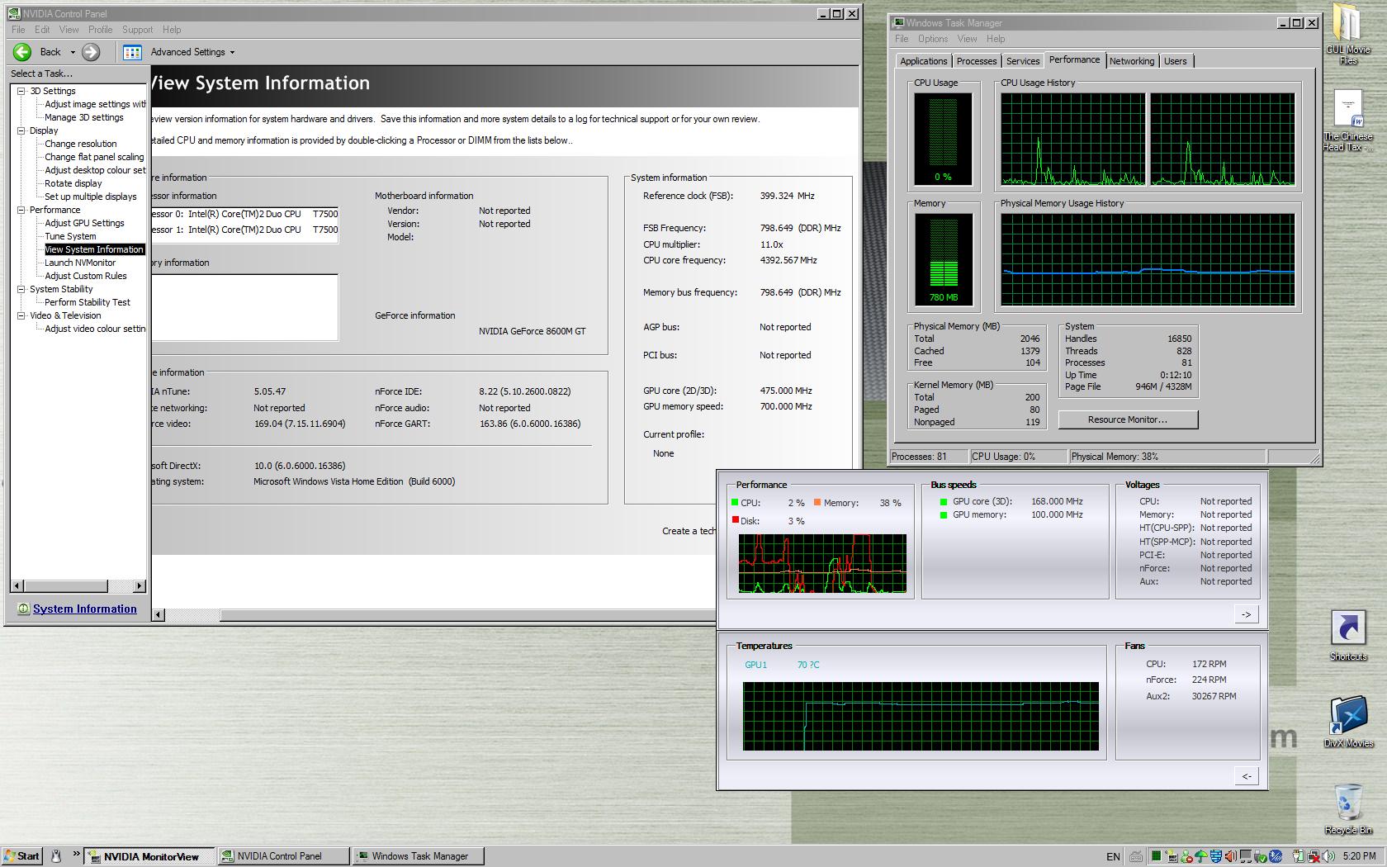
Task: Click the left-arrow button below the Fans panel
Action: [x=1246, y=776]
